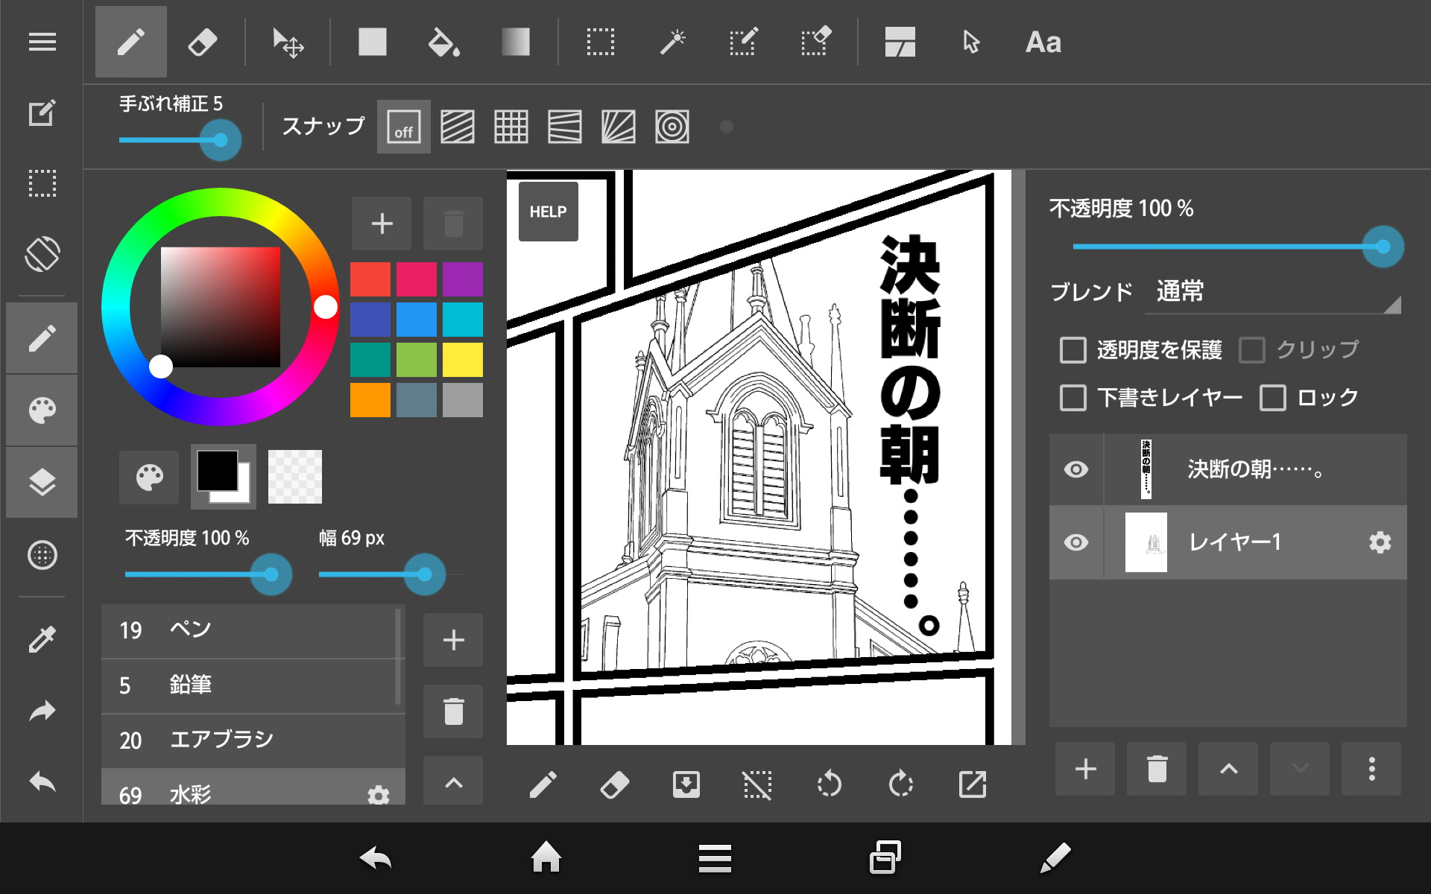Open the hamburger menu at top left

(42, 42)
